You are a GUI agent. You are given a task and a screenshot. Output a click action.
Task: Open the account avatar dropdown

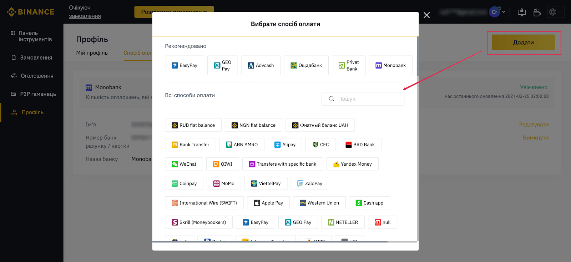pyautogui.click(x=497, y=12)
